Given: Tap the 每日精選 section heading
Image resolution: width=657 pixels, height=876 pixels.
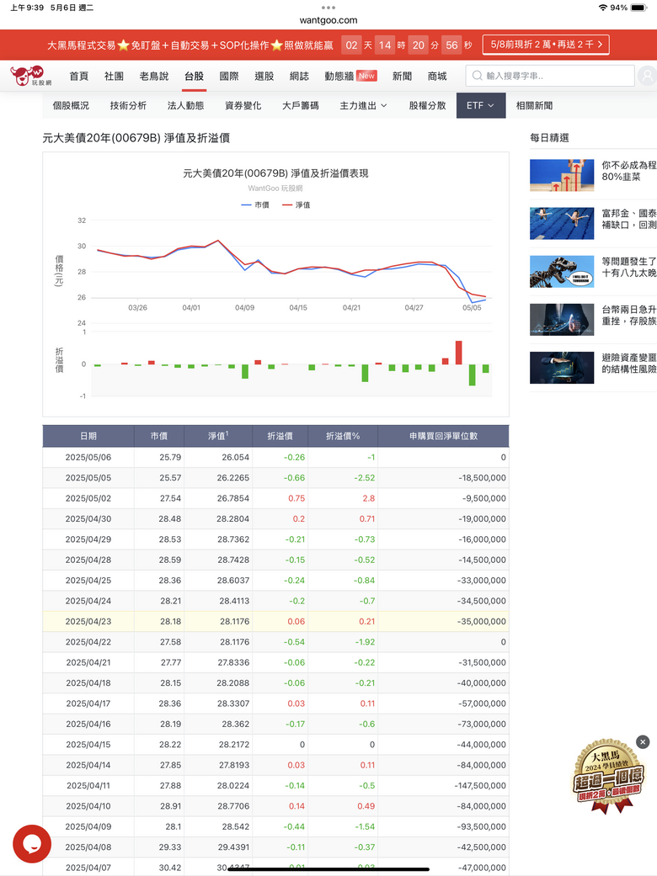Looking at the screenshot, I should pyautogui.click(x=549, y=137).
